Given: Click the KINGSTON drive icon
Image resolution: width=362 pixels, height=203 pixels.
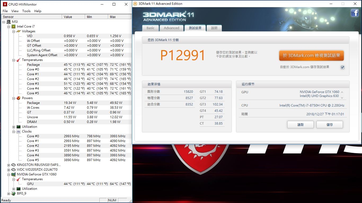Looking at the screenshot, I should click(x=14, y=165).
